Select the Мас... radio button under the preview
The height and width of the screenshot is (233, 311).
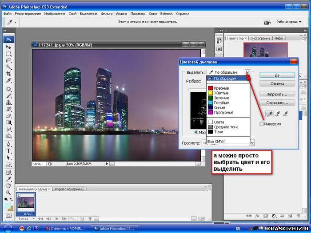click(196, 132)
